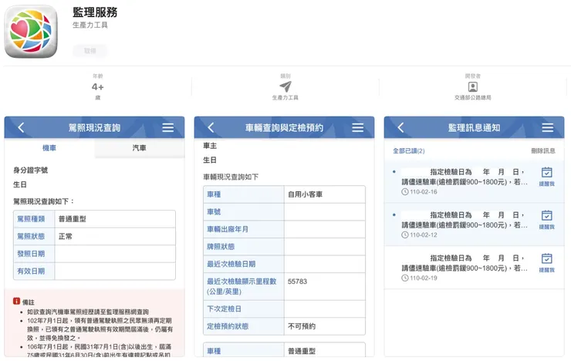
Task: Open the notification dated 110-02-12
Action: coord(474,224)
